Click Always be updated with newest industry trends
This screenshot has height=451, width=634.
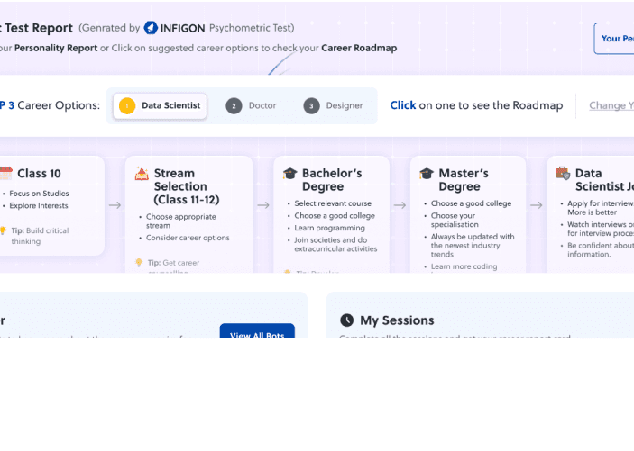pos(473,246)
